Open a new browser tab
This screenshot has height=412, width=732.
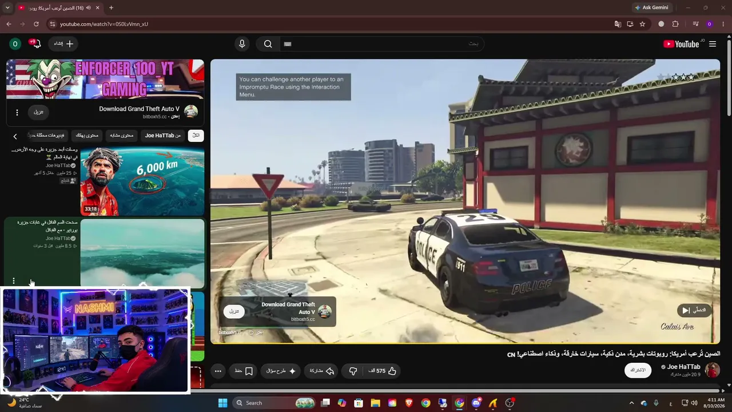[111, 8]
